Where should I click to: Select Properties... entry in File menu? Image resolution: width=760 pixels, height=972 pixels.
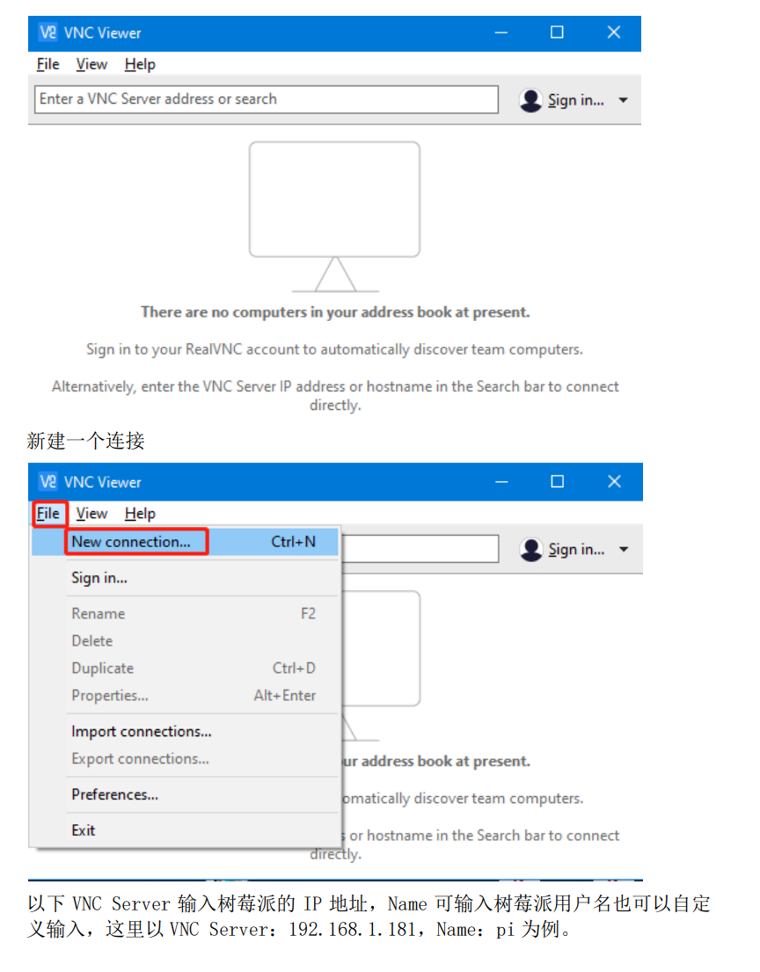pyautogui.click(x=185, y=696)
